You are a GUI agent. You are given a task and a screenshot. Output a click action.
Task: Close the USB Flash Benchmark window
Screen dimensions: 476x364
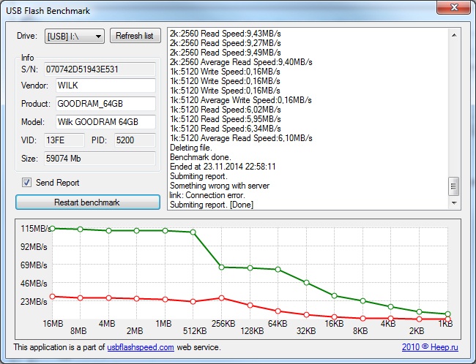(453, 8)
